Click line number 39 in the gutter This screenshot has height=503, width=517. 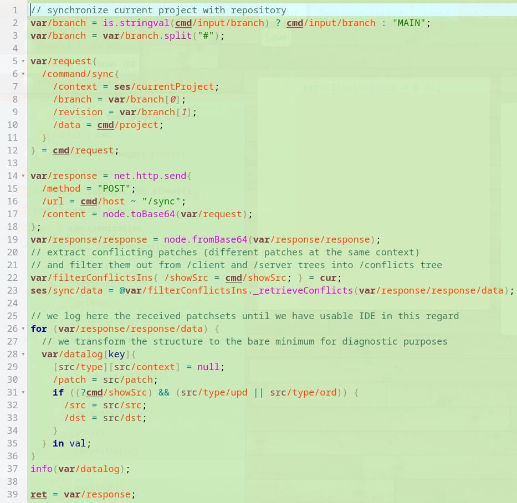(x=13, y=494)
